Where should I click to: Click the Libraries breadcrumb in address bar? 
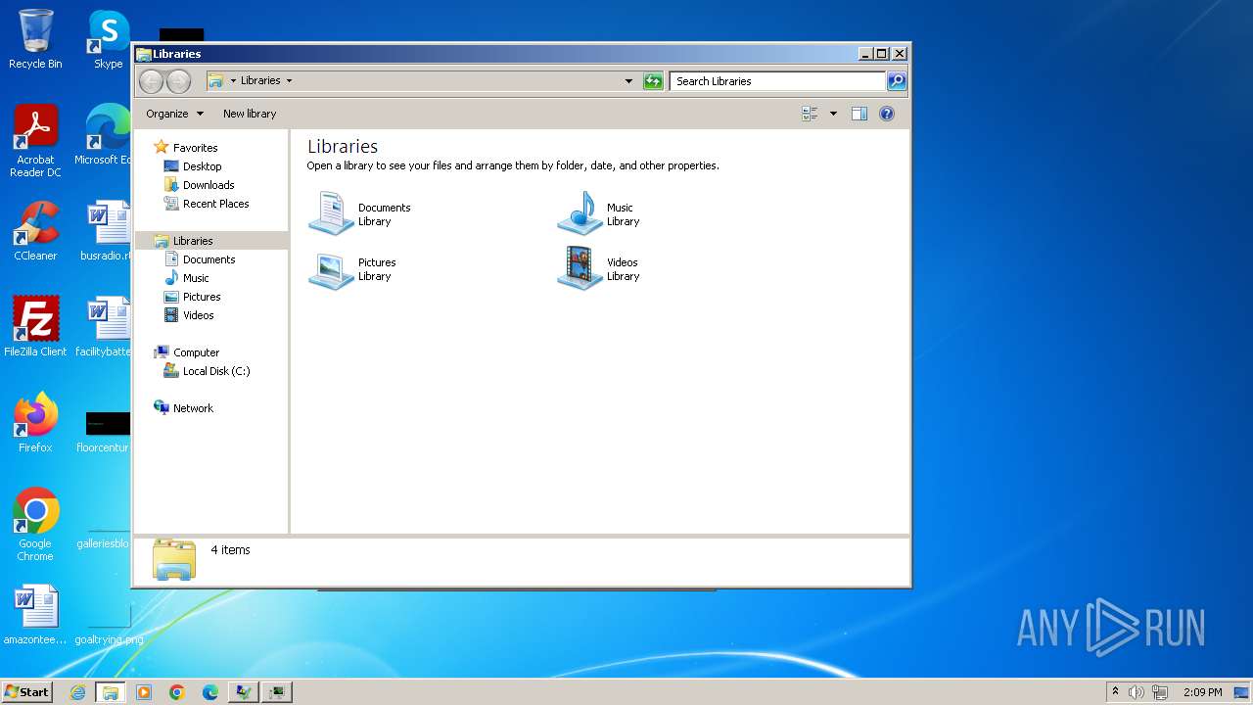pos(260,81)
